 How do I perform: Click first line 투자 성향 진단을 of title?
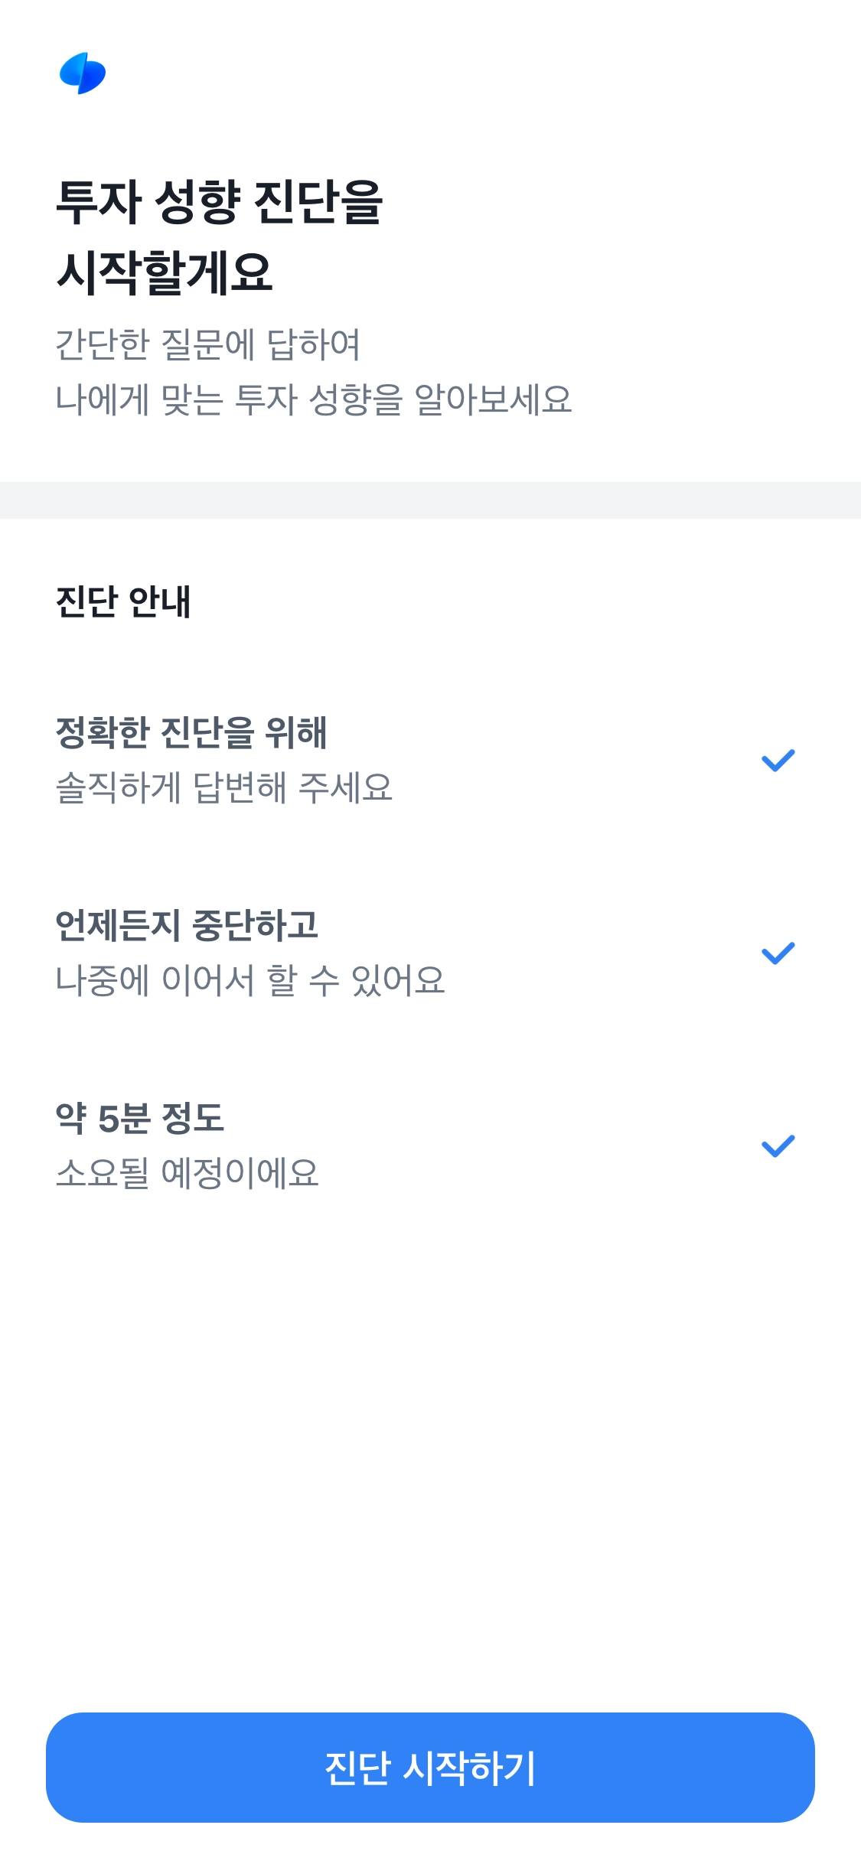[x=219, y=202]
